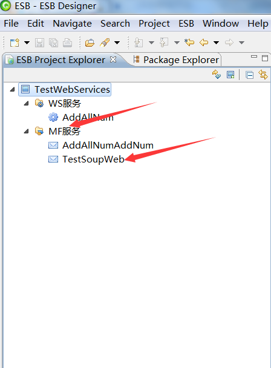Click the Forward navigation arrow icon
271x368 pixels.
pos(229,42)
